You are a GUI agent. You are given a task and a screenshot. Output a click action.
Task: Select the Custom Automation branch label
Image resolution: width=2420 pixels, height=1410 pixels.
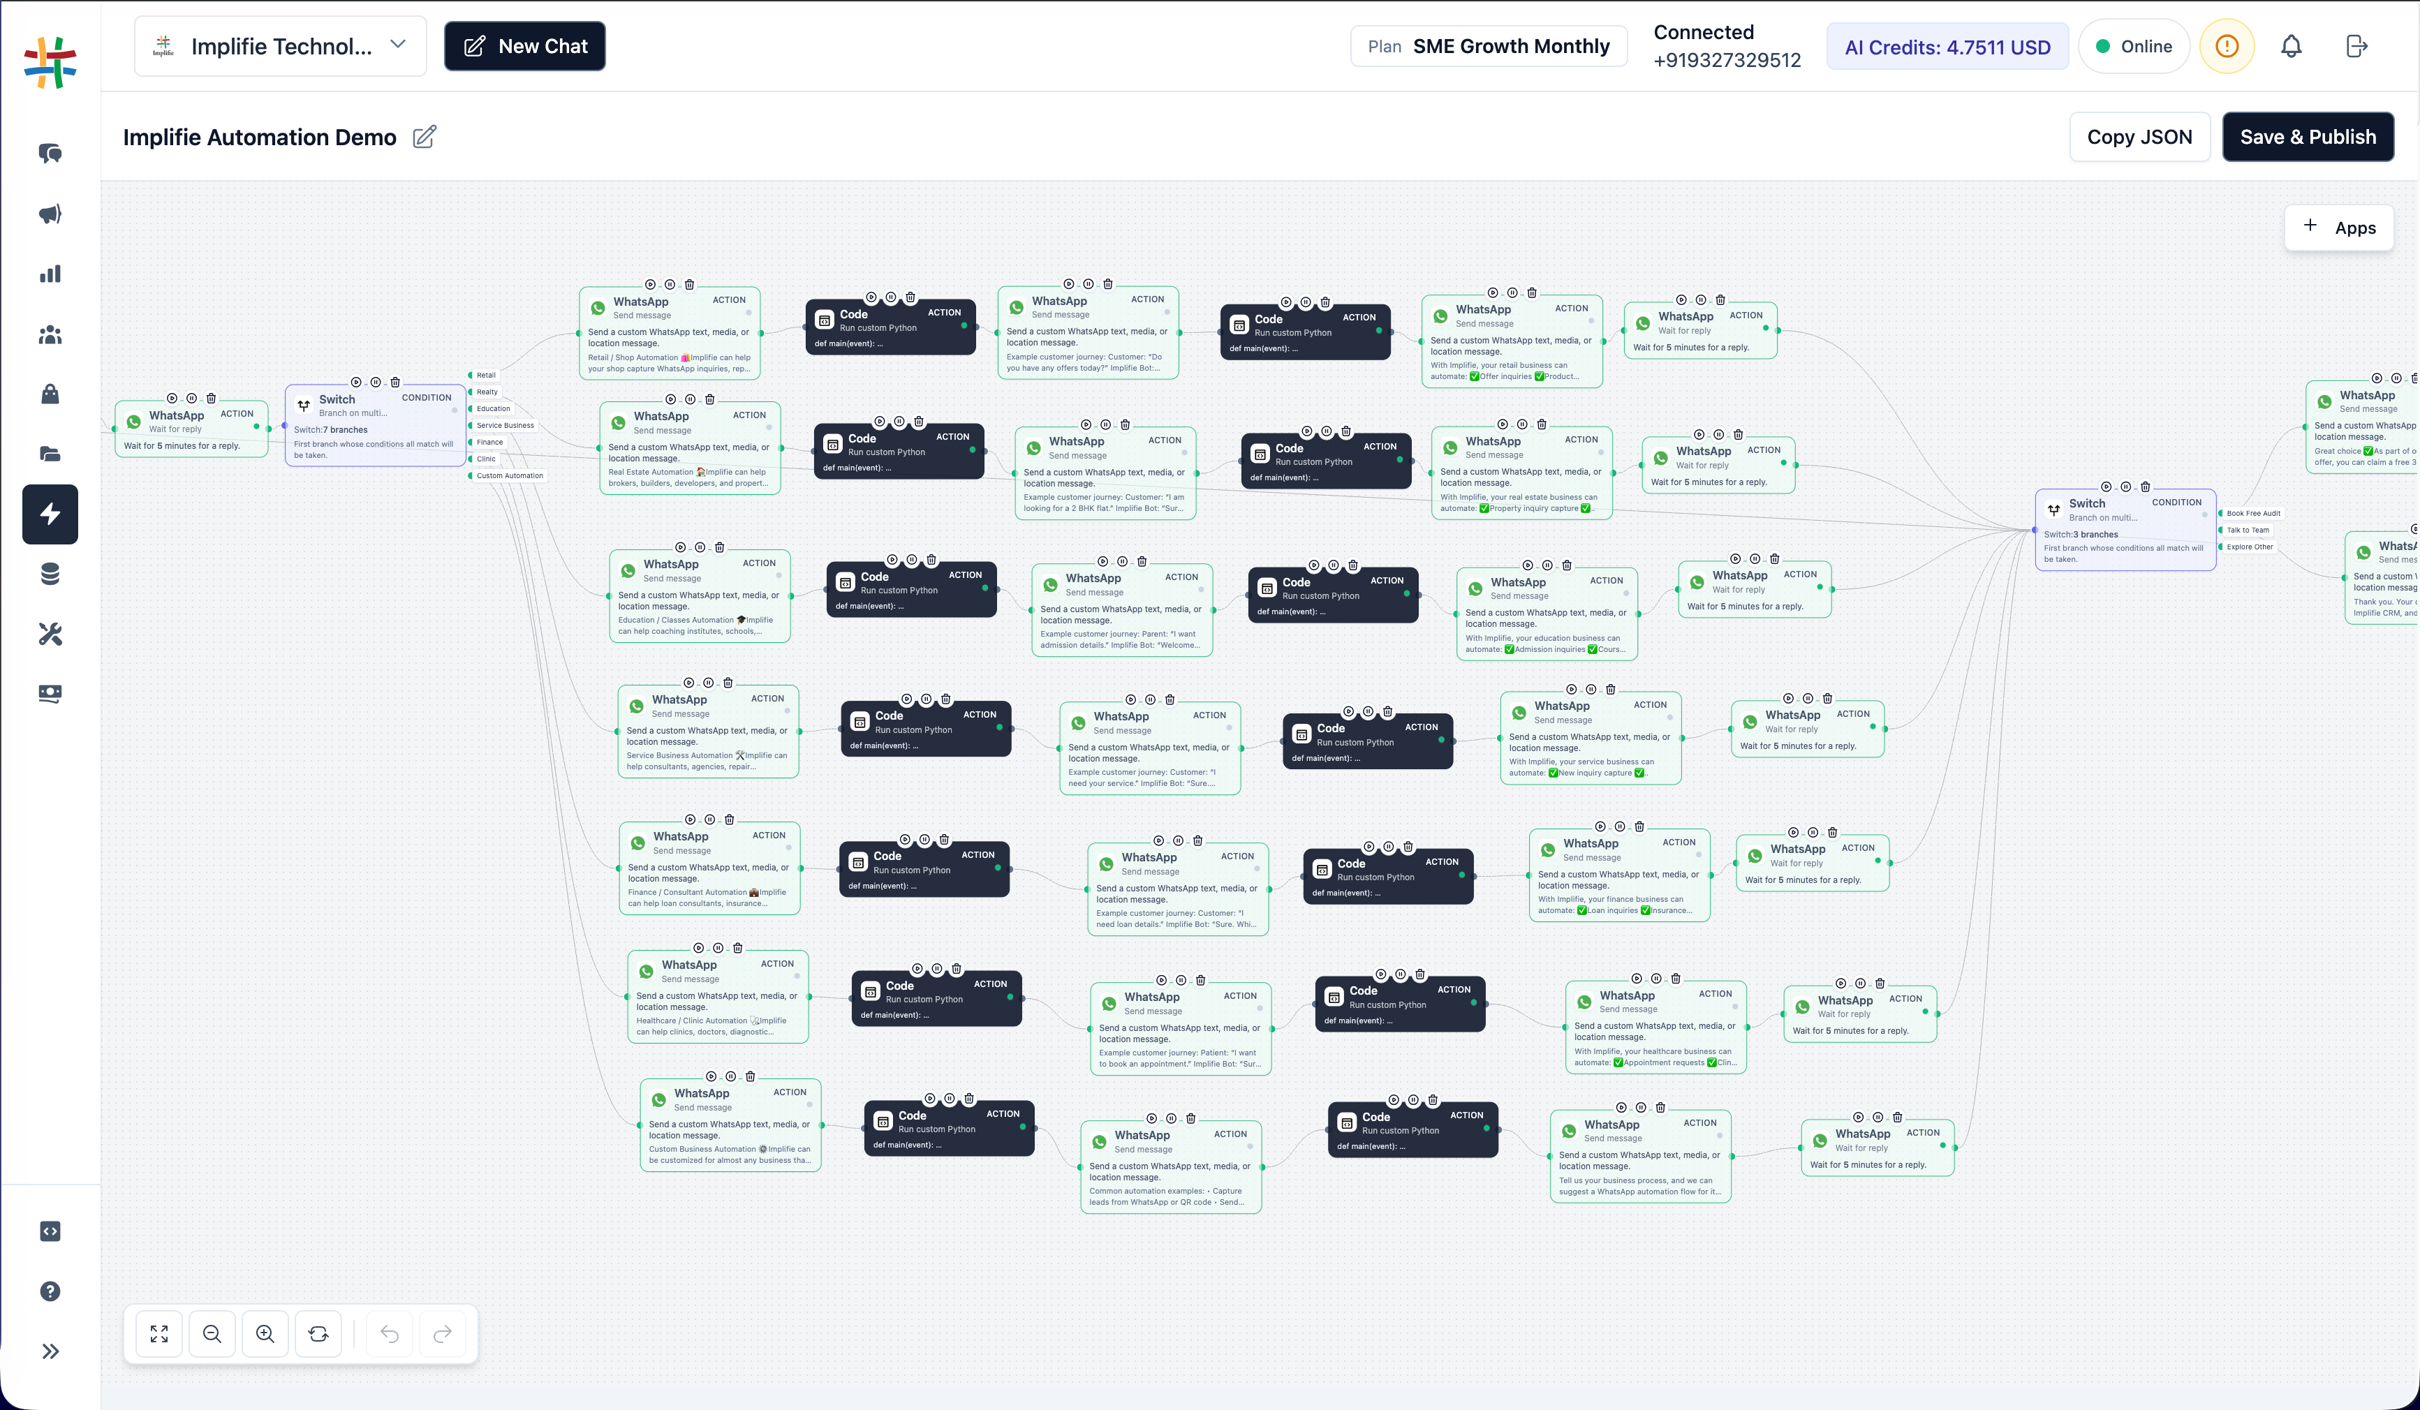click(x=510, y=476)
